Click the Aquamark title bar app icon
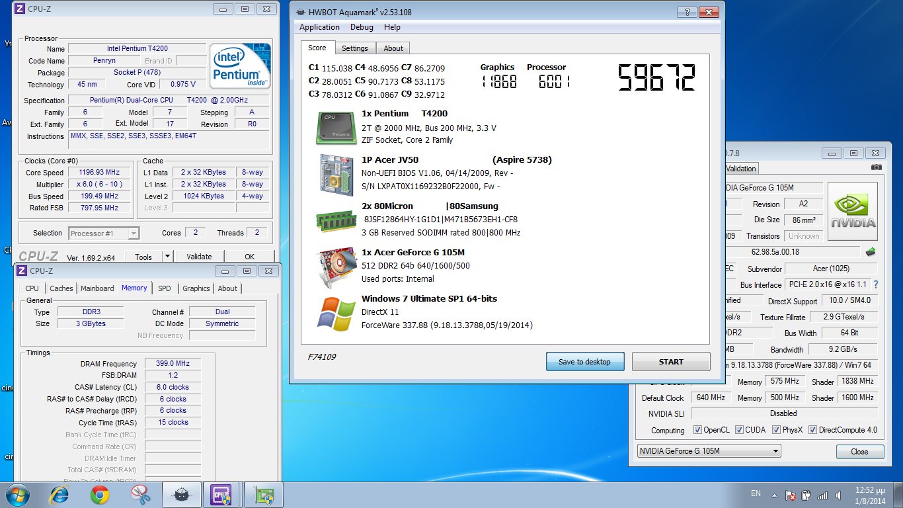Viewport: 903px width, 508px height. 301,12
